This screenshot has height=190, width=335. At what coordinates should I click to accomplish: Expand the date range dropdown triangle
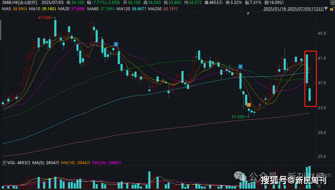click(x=326, y=9)
